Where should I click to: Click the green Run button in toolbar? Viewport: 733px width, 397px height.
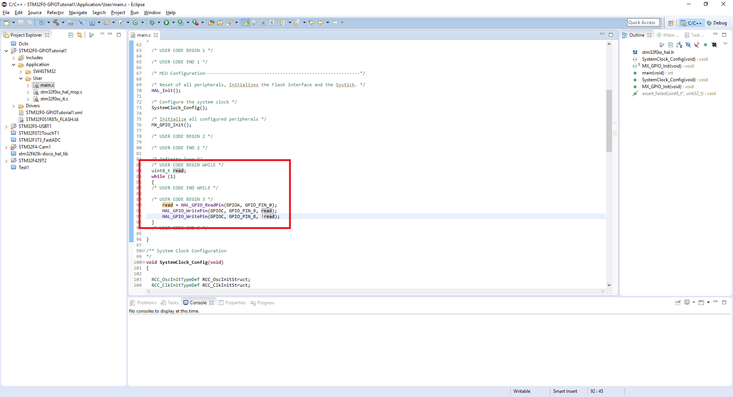[166, 23]
